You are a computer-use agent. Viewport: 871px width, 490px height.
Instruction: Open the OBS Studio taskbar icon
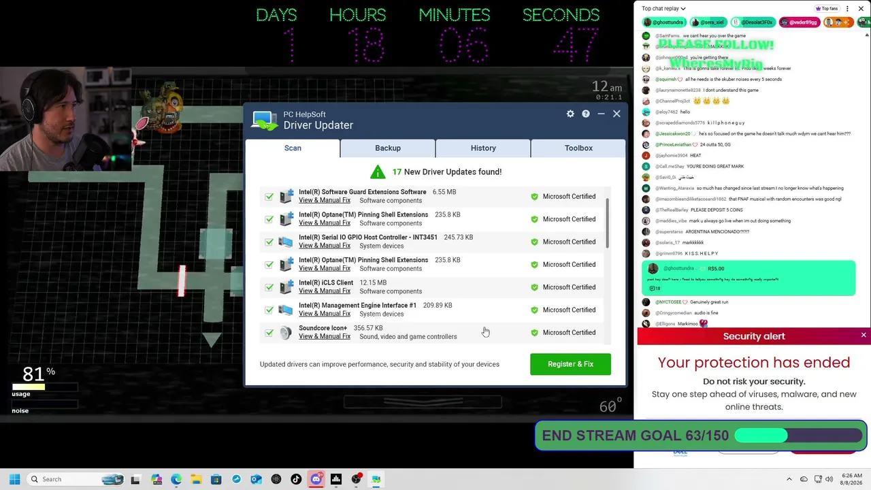tap(356, 479)
